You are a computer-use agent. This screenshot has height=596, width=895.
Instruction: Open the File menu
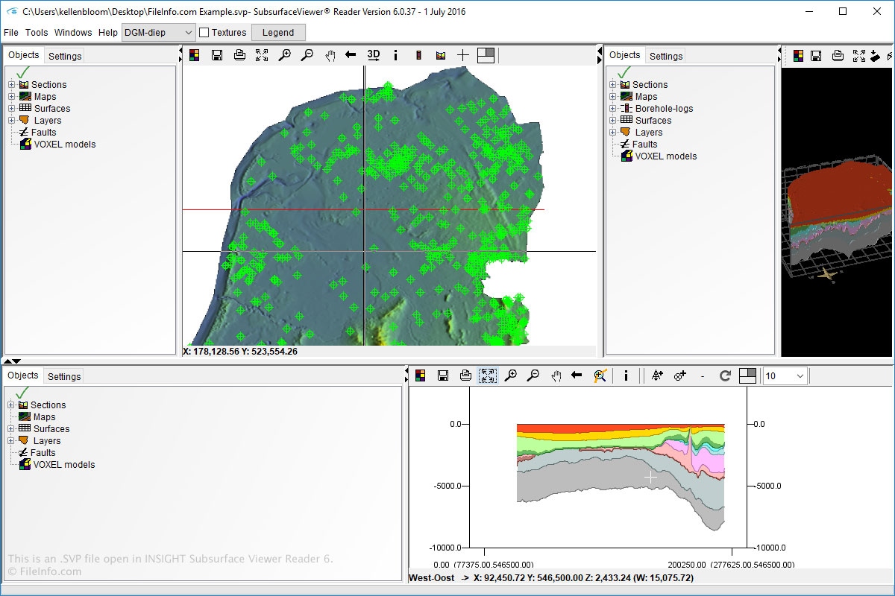point(11,32)
